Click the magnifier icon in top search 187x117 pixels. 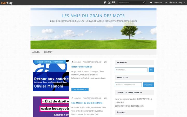point(144,3)
